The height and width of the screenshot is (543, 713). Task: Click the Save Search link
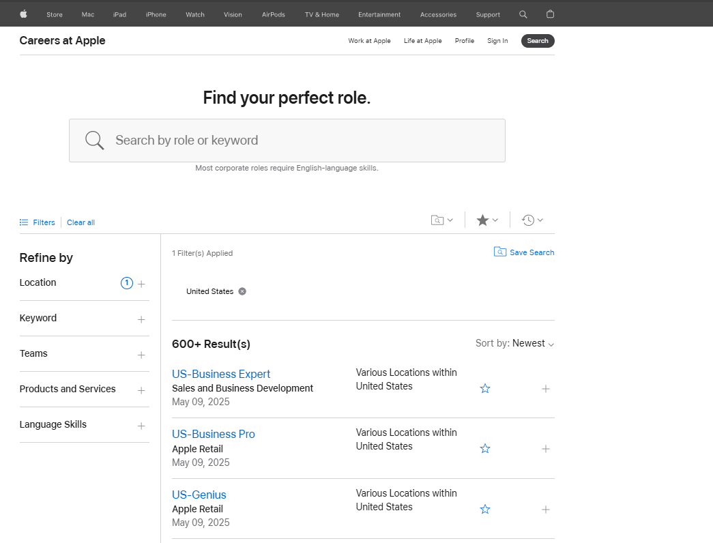point(532,252)
